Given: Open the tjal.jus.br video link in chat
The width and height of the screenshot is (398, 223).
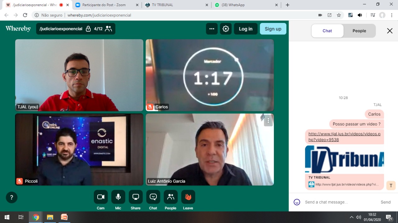Looking at the screenshot, I should click(344, 137).
